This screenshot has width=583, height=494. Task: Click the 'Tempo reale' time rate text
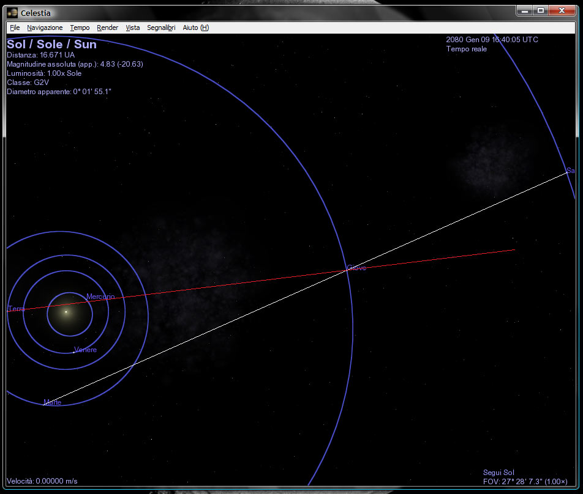[x=466, y=49]
